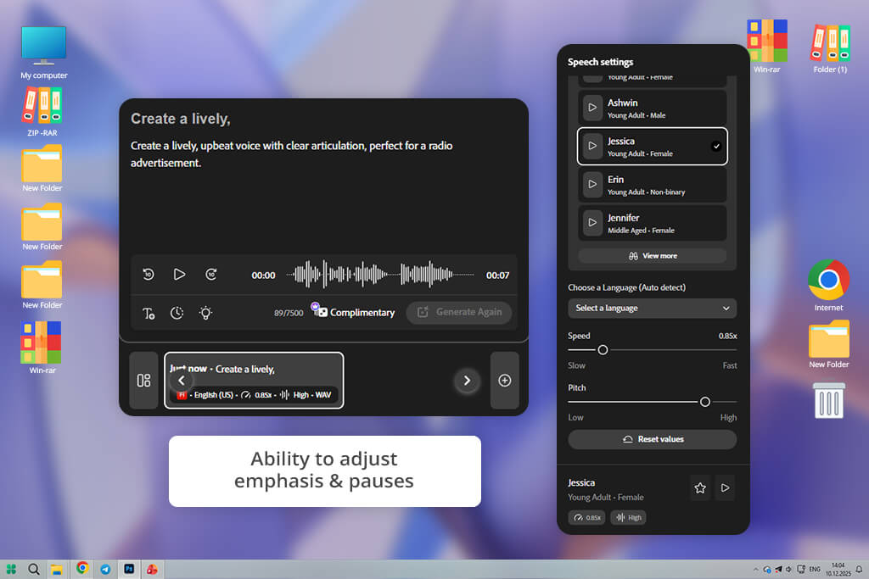This screenshot has height=579, width=869.
Task: Click the 0.85x speed chip
Action: pyautogui.click(x=586, y=518)
